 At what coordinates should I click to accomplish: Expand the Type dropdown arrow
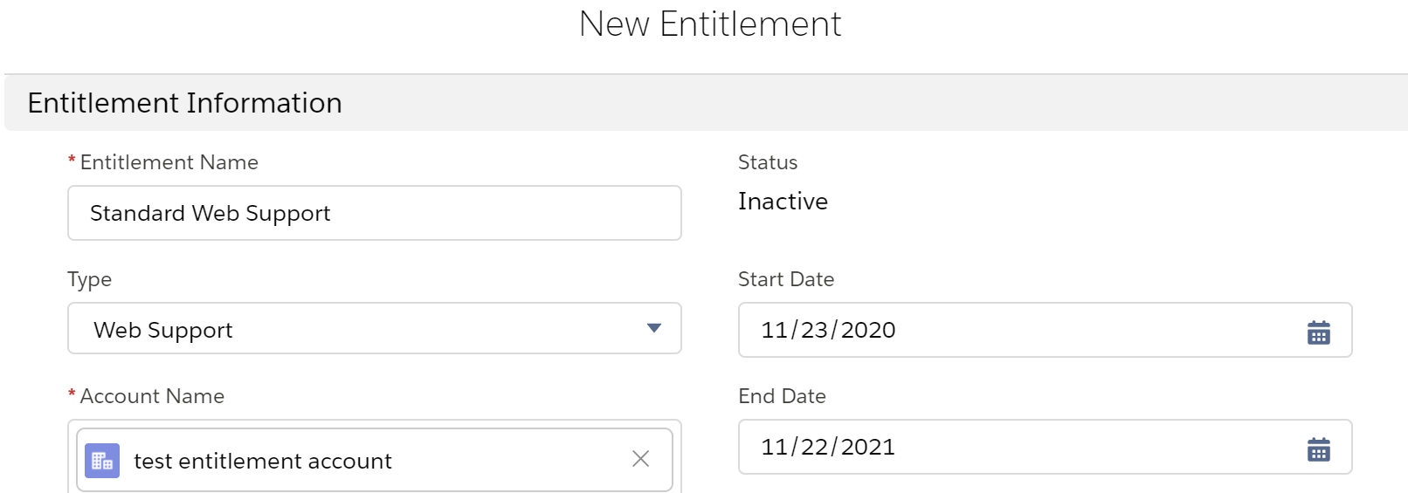point(654,328)
